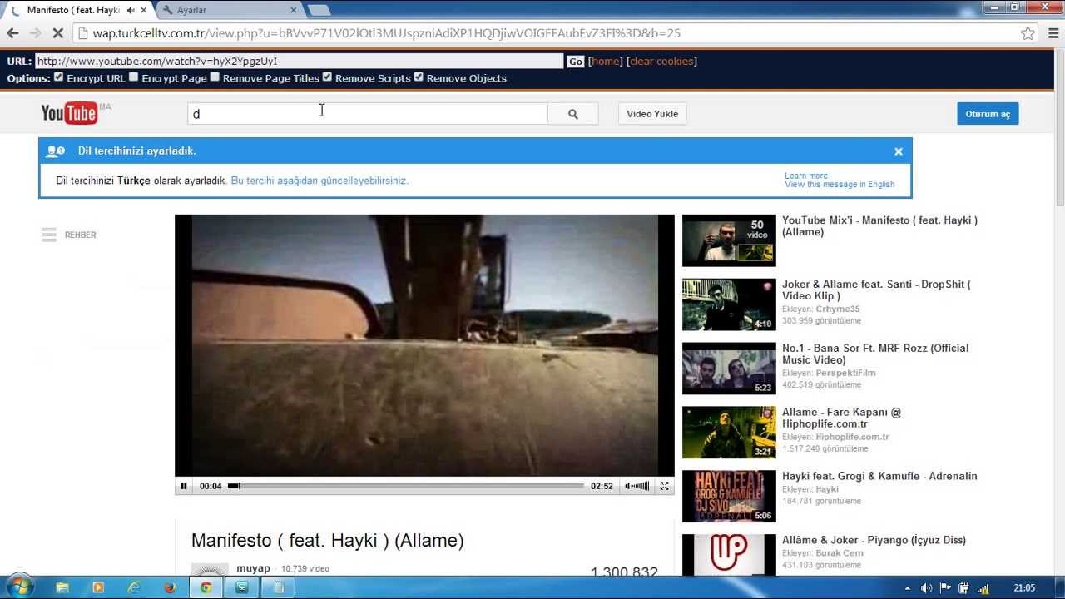Screen dimensions: 1065x599
Task: Open Joker & Allame DropShit thumbnail
Action: pos(729,304)
